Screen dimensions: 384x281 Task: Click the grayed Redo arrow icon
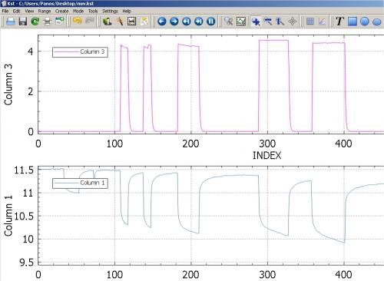[x=89, y=21]
